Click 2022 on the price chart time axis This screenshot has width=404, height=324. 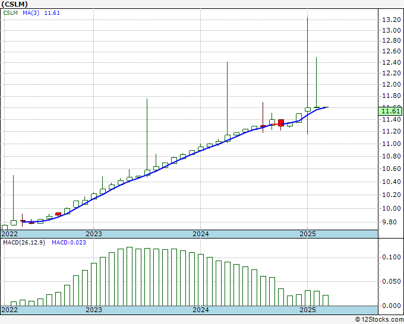[x=10, y=234]
